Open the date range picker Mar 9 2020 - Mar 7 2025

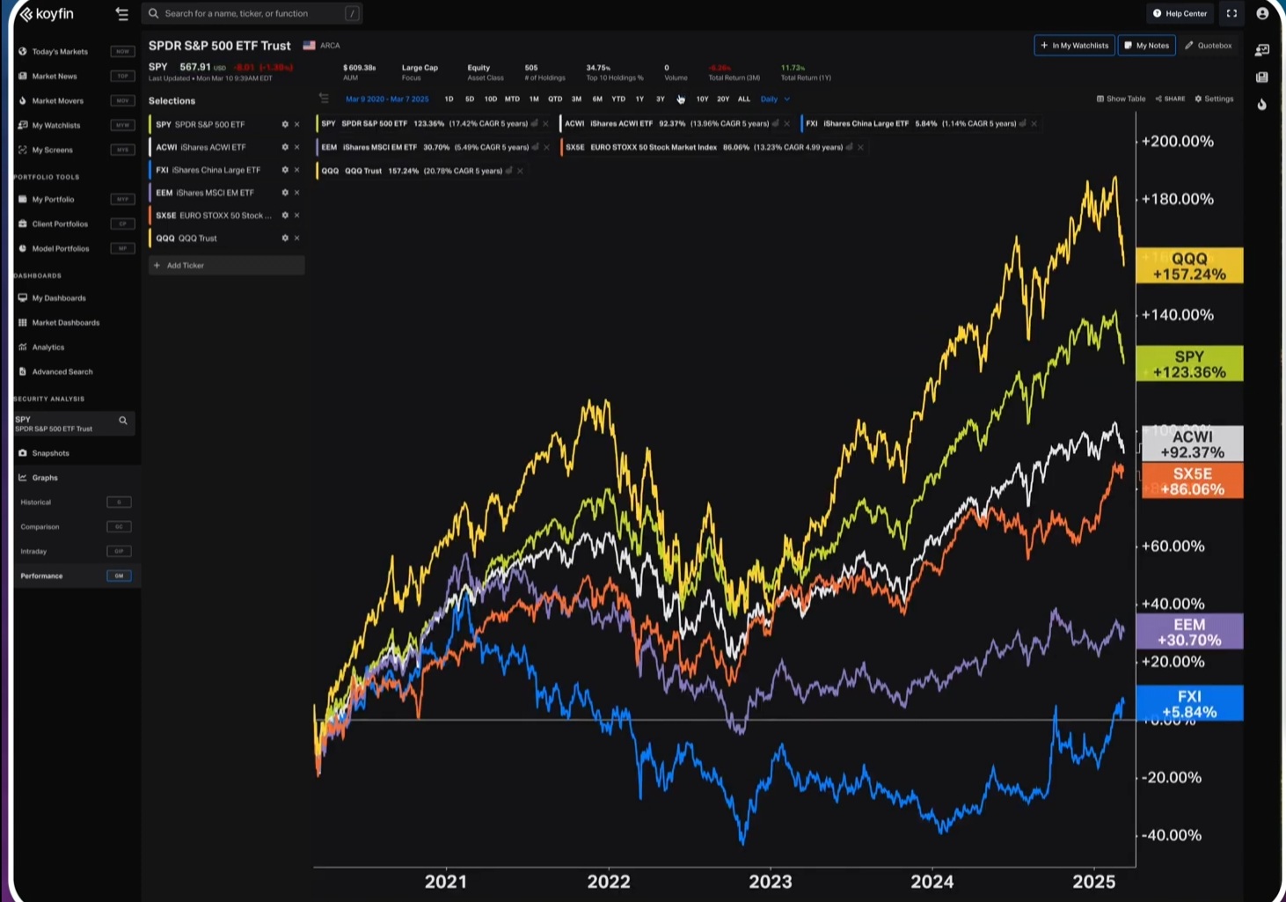[387, 99]
